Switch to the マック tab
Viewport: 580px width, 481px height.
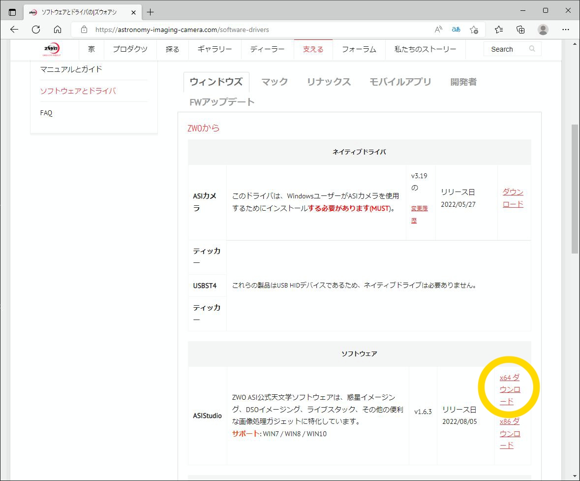pos(275,82)
